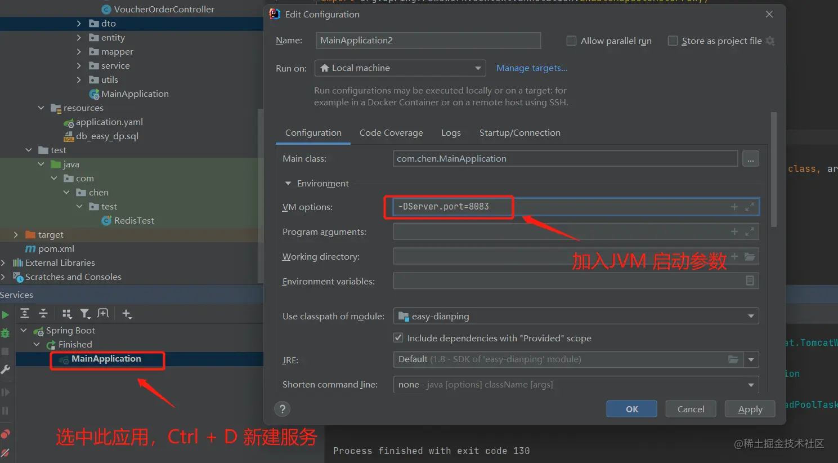Uncheck Include dependencies with "Provided" scope
This screenshot has width=838, height=463.
pos(398,338)
